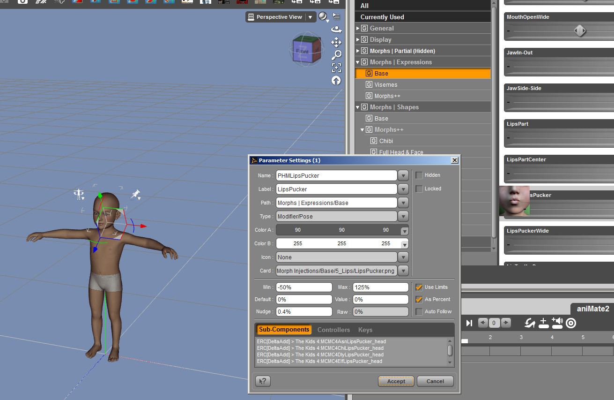Click the reset camera up-arrow icon
Image resolution: width=614 pixels, height=400 pixels.
(336, 80)
